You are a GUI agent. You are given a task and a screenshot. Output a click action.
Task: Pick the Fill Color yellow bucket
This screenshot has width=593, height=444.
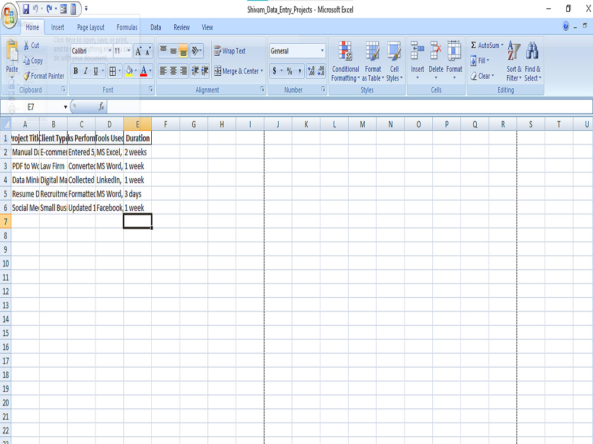[129, 71]
